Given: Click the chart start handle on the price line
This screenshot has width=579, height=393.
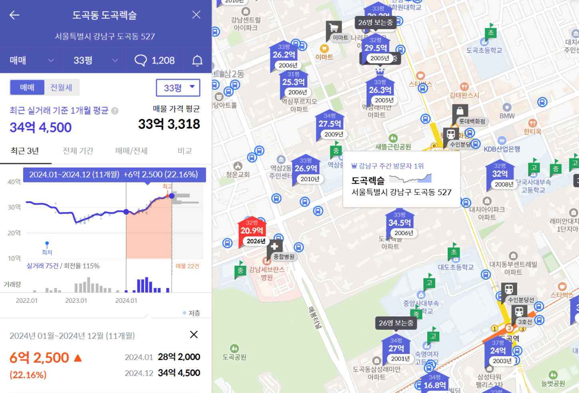Looking at the screenshot, I should 126,212.
